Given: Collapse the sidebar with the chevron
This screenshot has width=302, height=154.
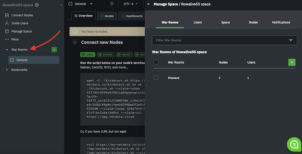Looking at the screenshot, I should [61, 5].
